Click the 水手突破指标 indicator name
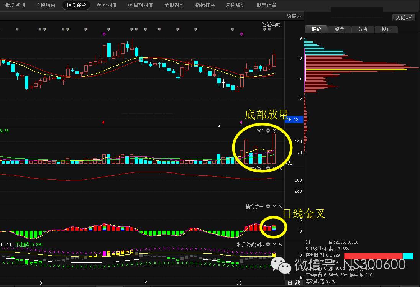Screen dimensions: 420x287 pyautogui.click(x=250, y=244)
